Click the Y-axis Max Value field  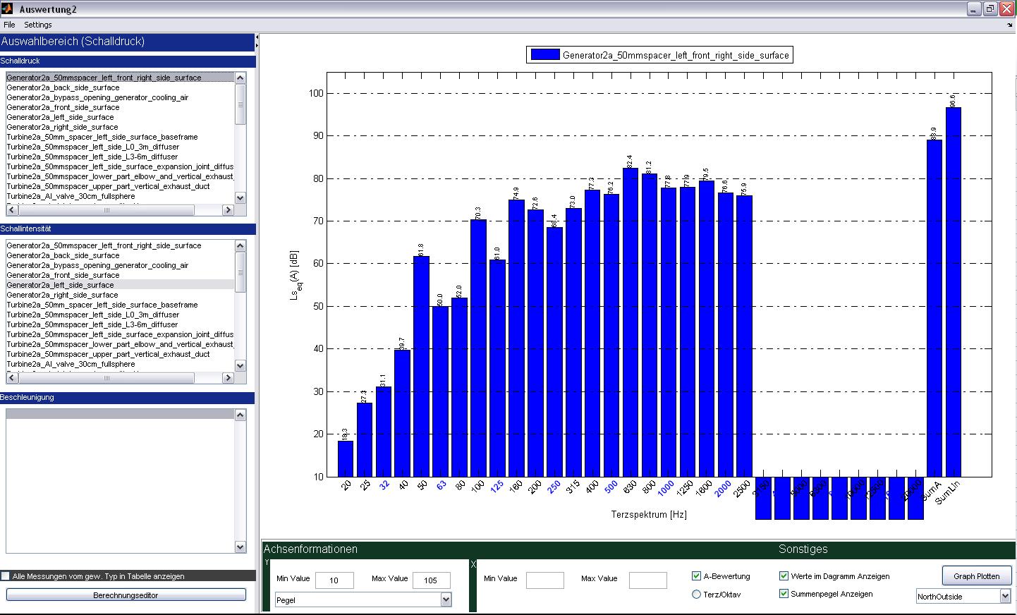[431, 580]
